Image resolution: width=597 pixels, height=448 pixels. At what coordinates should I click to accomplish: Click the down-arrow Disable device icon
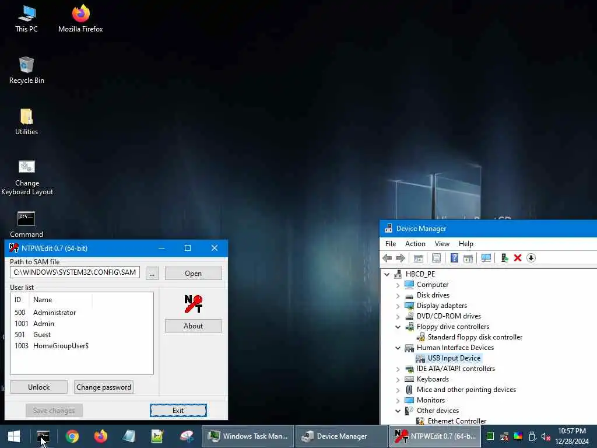(531, 258)
